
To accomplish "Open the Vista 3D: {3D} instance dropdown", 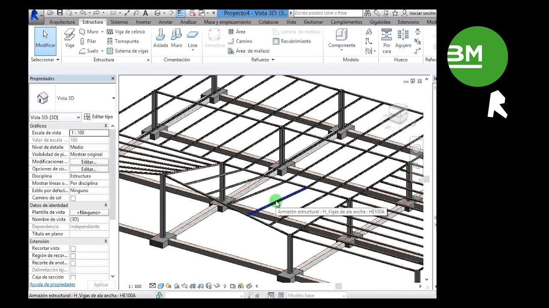I will click(x=55, y=117).
